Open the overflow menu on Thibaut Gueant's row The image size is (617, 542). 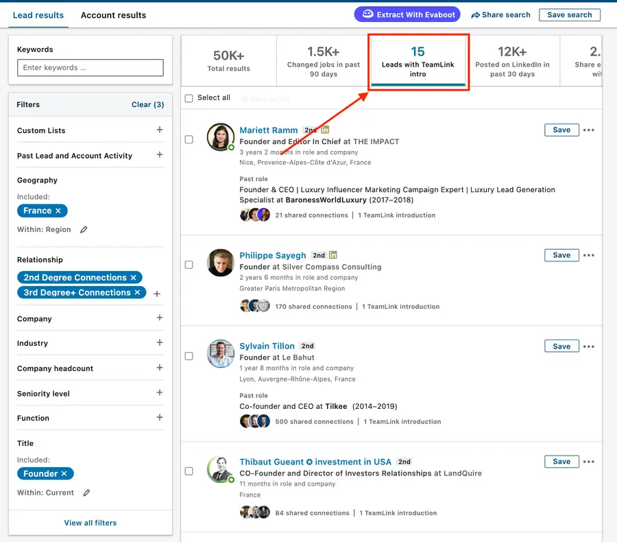tap(588, 462)
